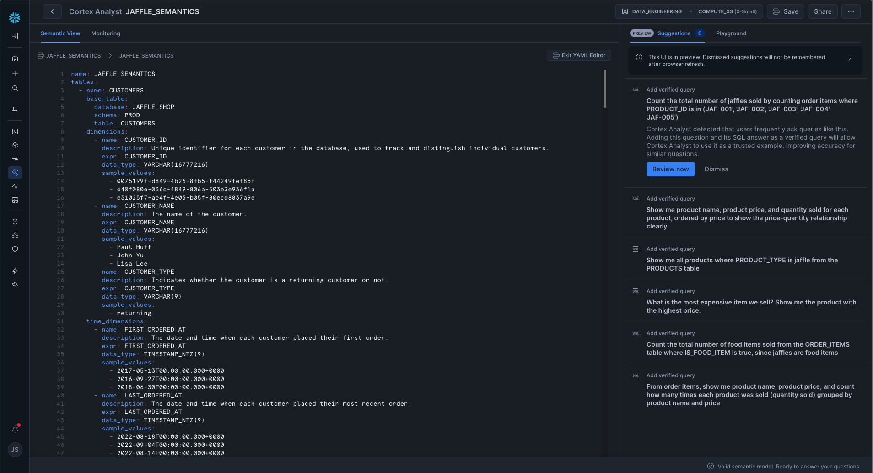The width and height of the screenshot is (873, 473).
Task: Expand the product name and price grouped suggestion
Action: tap(750, 395)
